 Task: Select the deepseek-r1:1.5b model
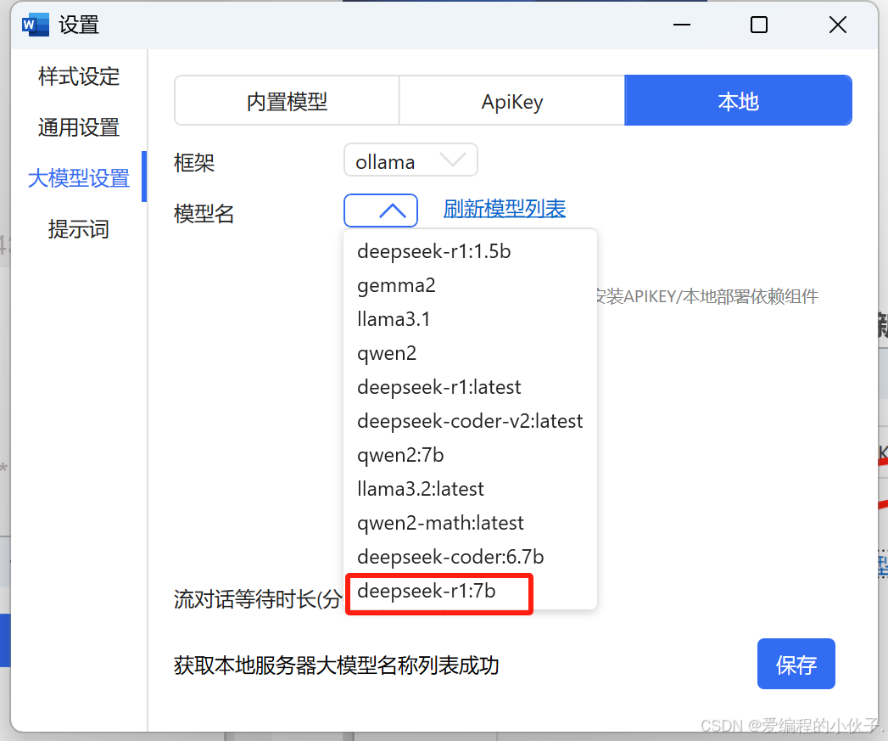pyautogui.click(x=433, y=251)
